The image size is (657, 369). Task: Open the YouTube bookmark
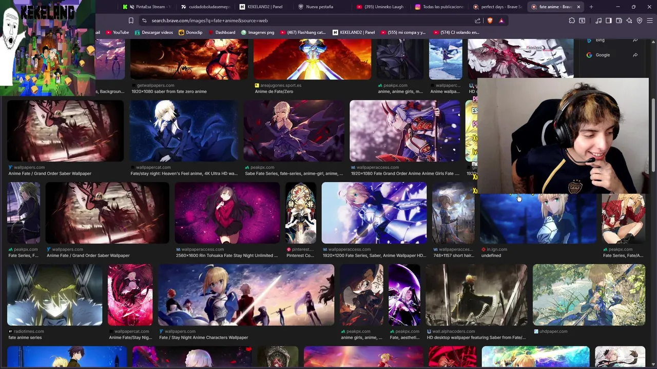click(118, 32)
